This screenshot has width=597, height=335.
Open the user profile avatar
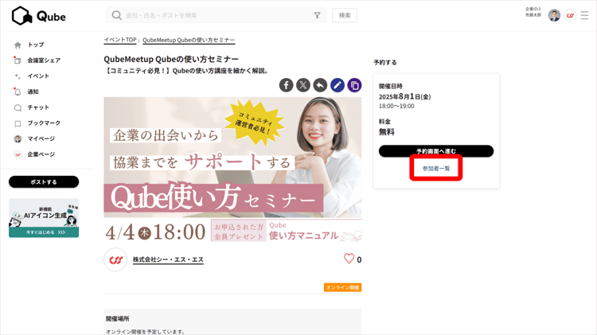click(554, 15)
